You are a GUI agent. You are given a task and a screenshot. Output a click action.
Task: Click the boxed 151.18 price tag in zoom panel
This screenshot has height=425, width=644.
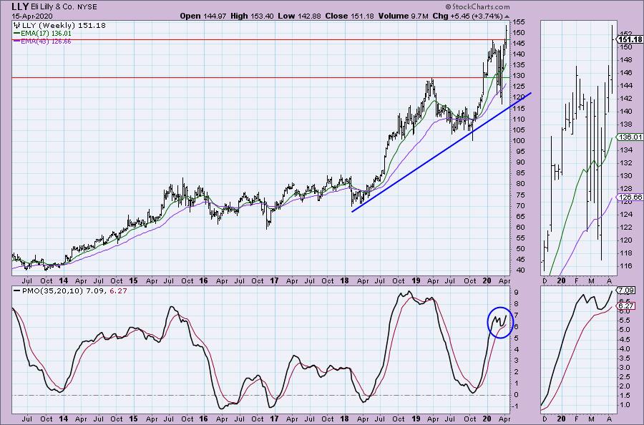[630, 39]
